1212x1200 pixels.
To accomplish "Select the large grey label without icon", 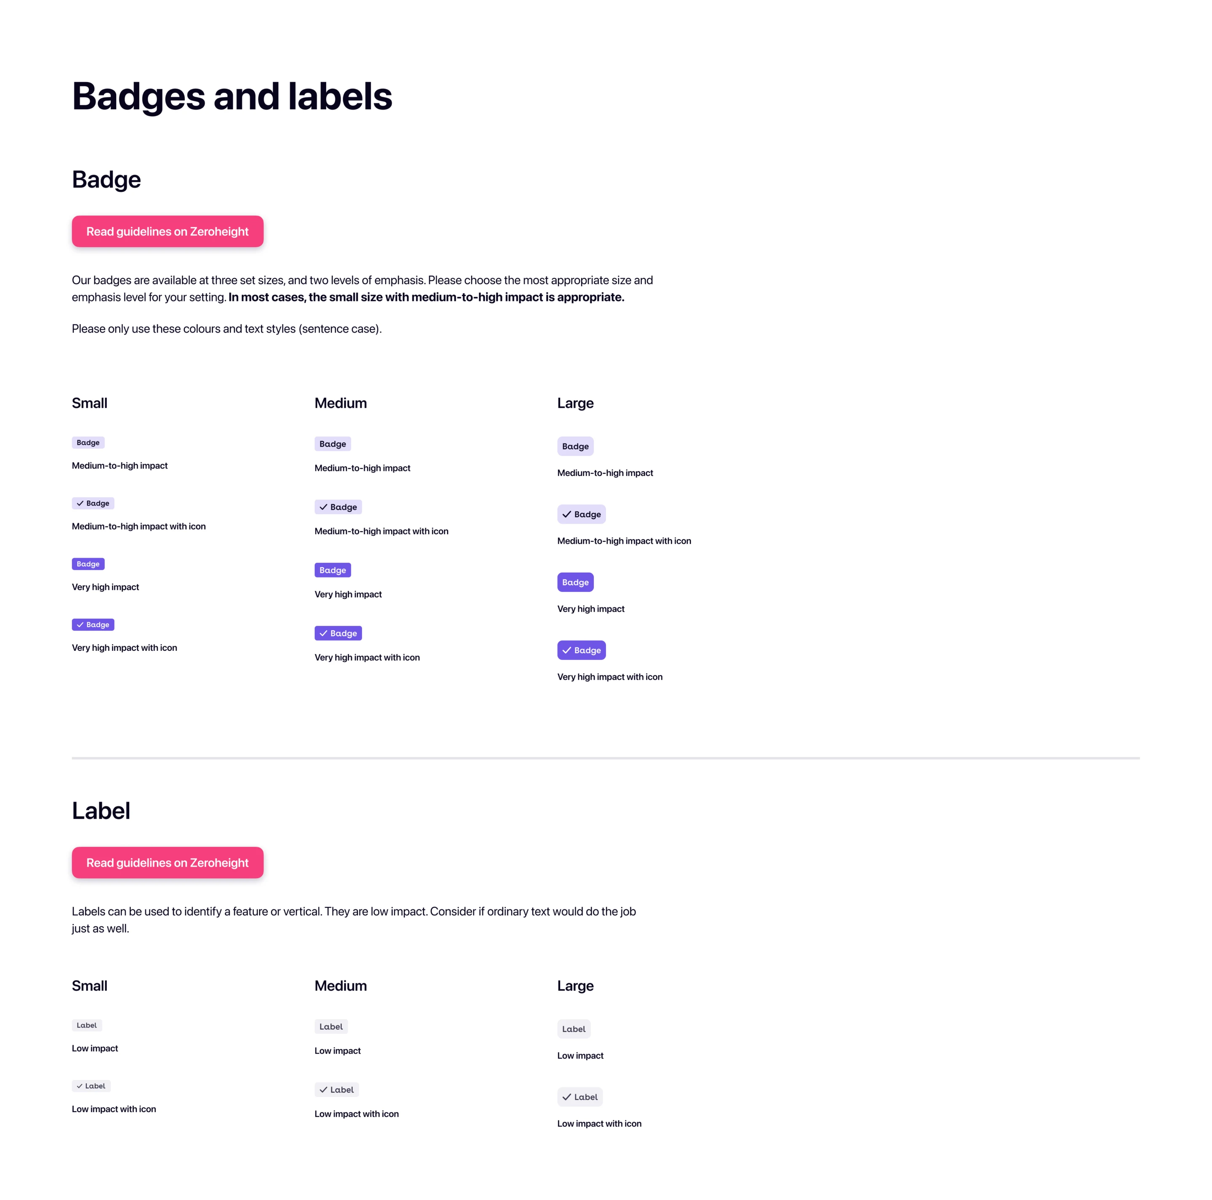I will [x=574, y=1030].
